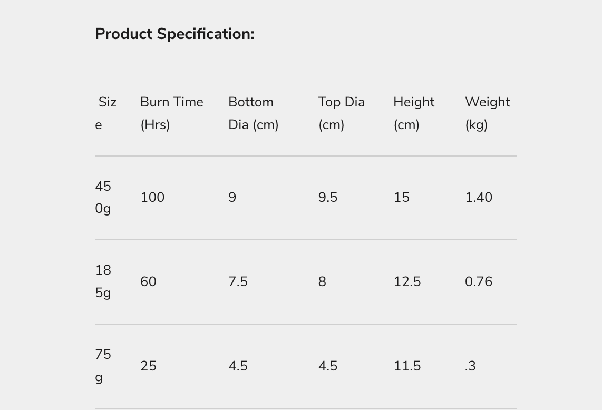
Task: Click the Burn Time (Hrs) column header
Action: pos(171,113)
